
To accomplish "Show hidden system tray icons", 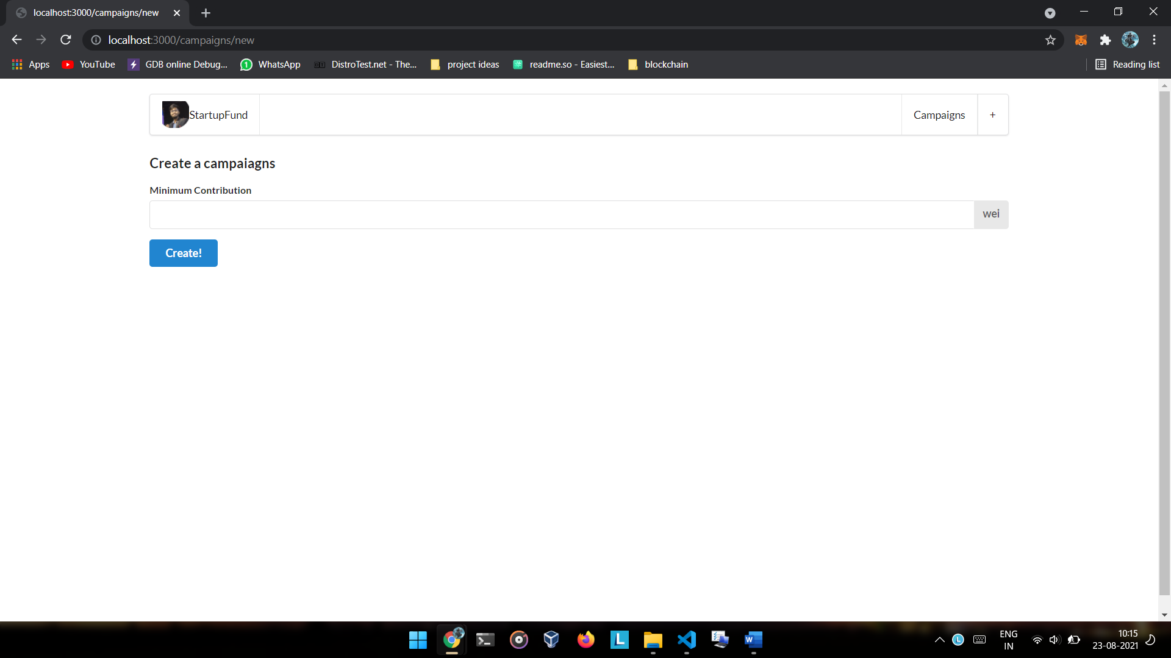I will click(x=939, y=640).
